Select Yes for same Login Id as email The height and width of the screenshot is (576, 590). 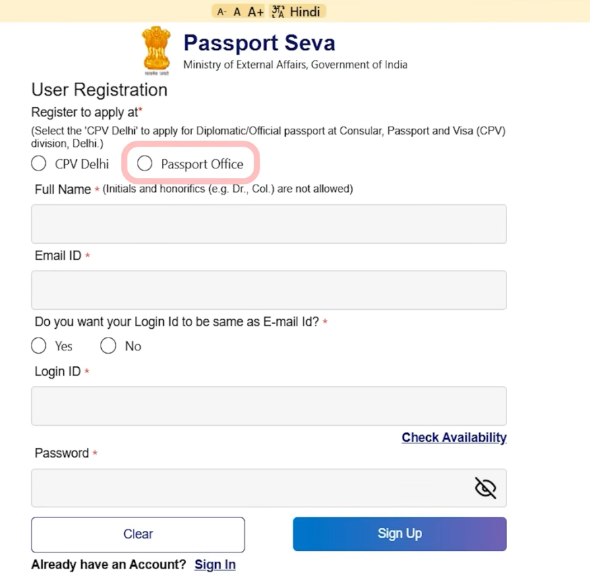pos(39,346)
